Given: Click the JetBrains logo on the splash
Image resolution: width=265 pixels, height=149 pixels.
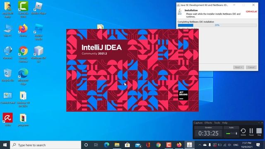Looking at the screenshot, I should 183,95.
